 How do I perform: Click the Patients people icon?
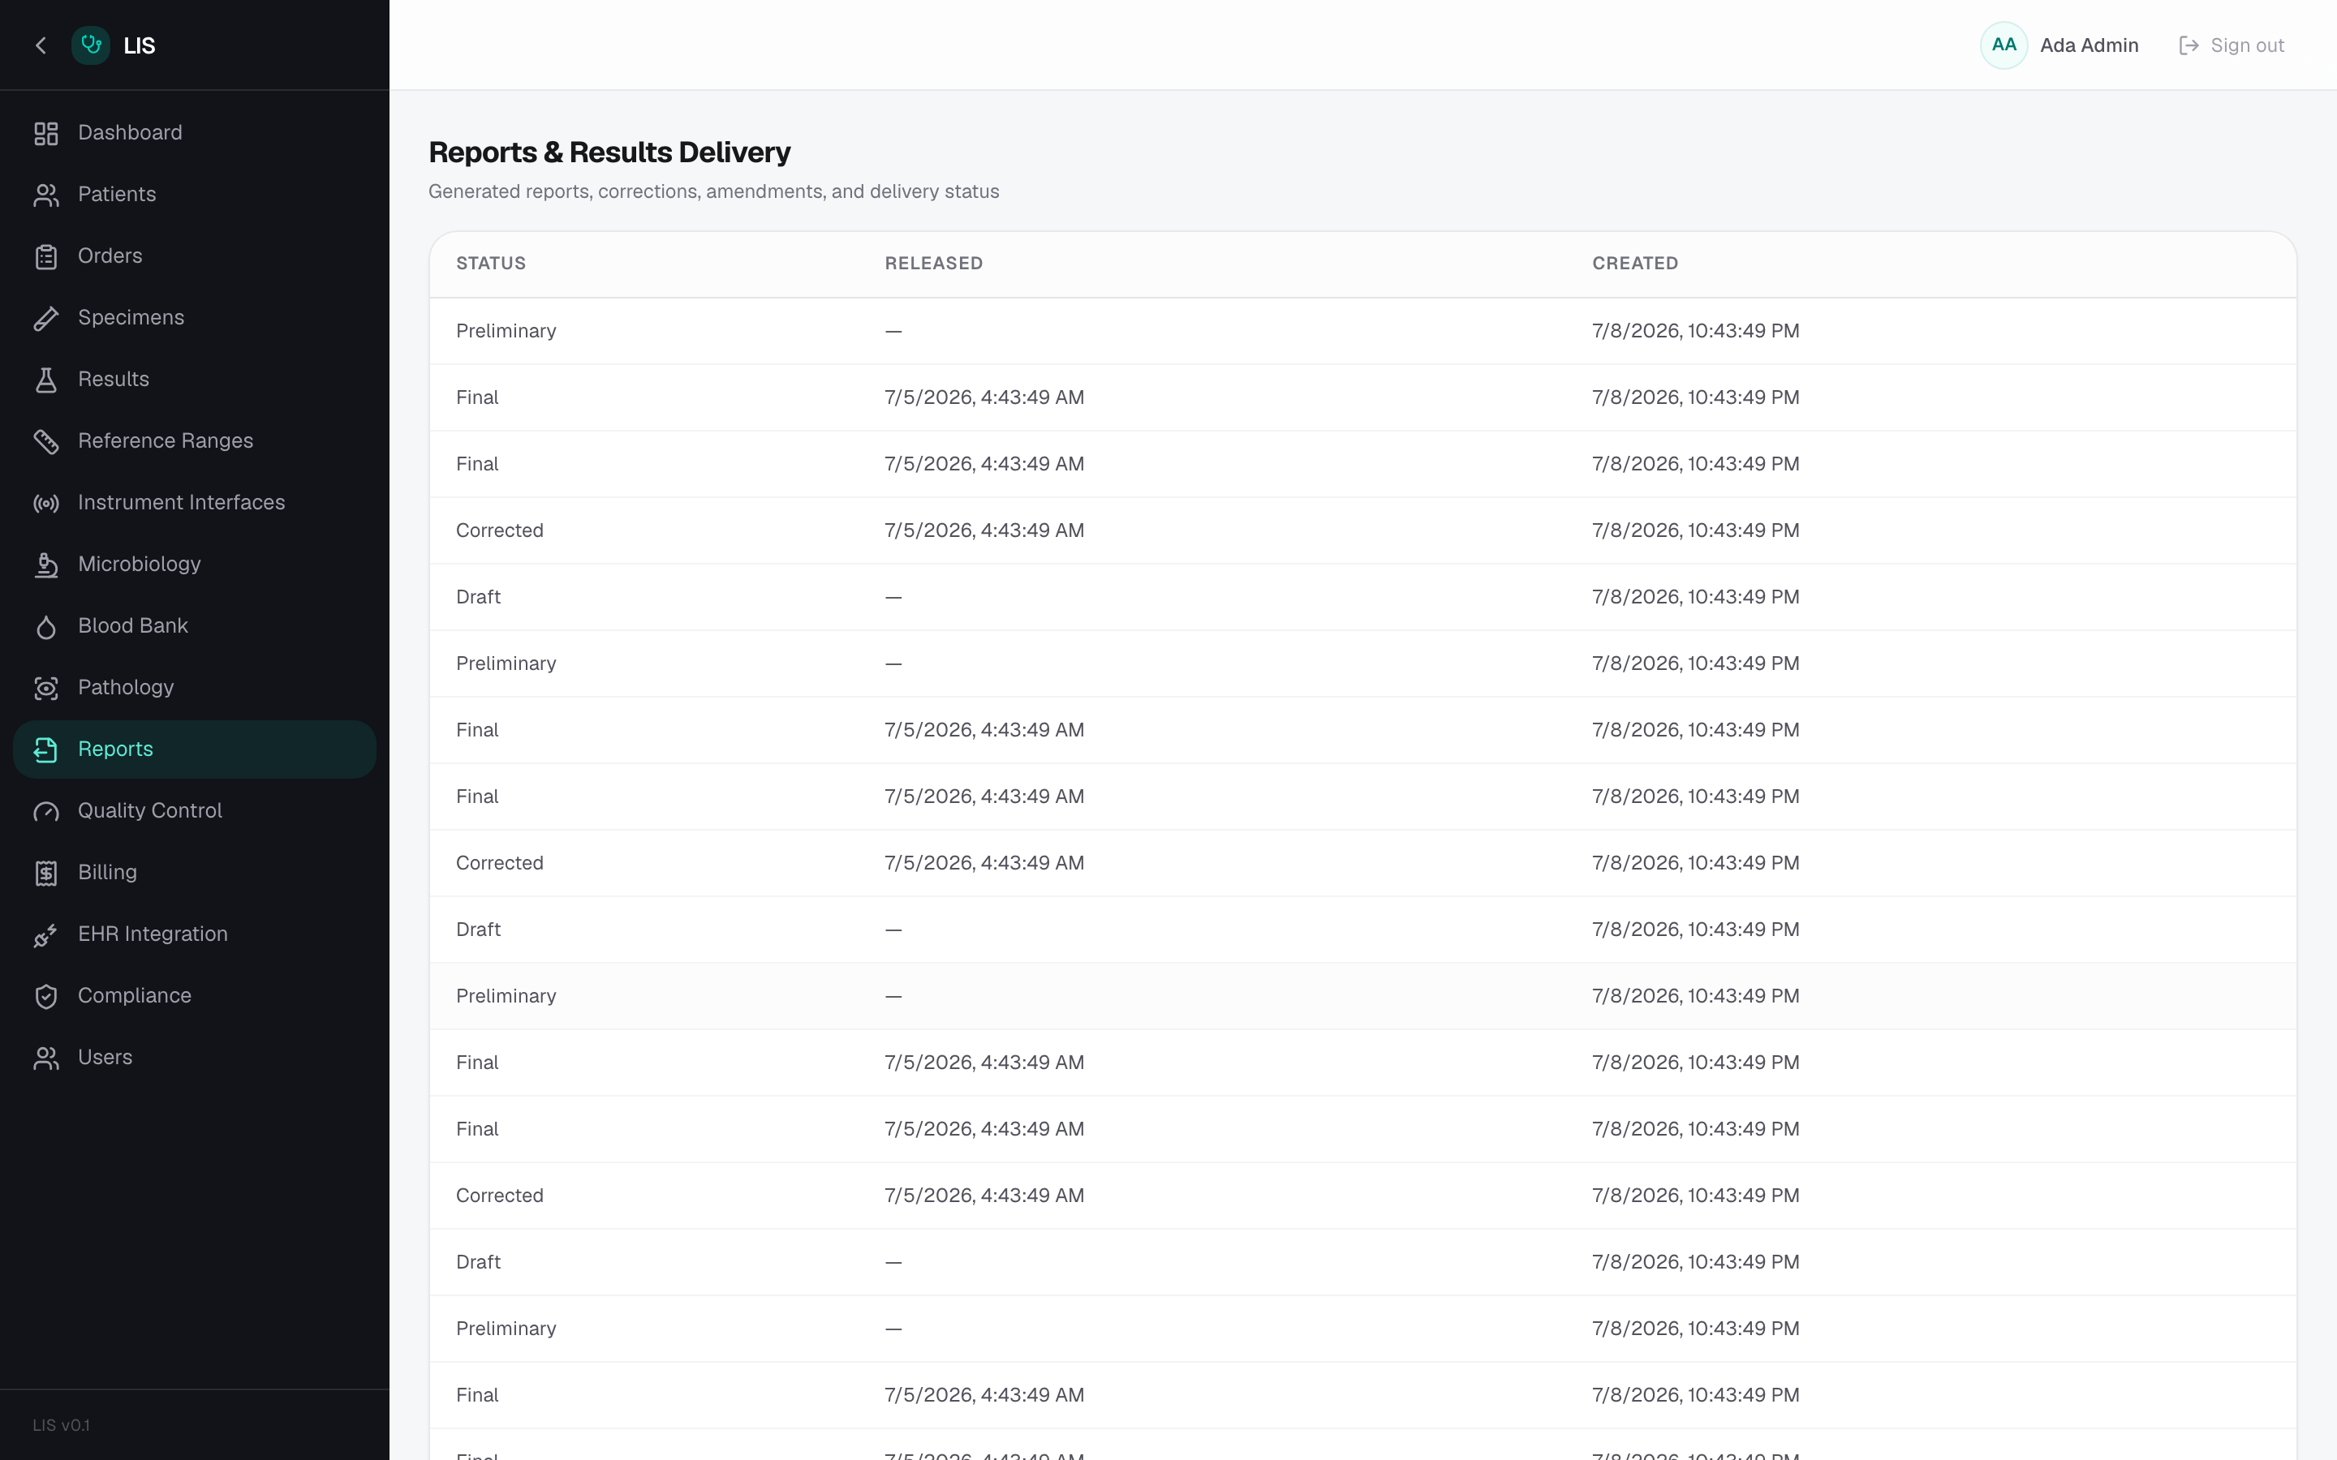coord(45,195)
